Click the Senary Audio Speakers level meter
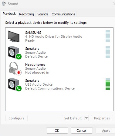Image resolution: width=115 pixels, height=136 pixels. pyautogui.click(x=108, y=52)
